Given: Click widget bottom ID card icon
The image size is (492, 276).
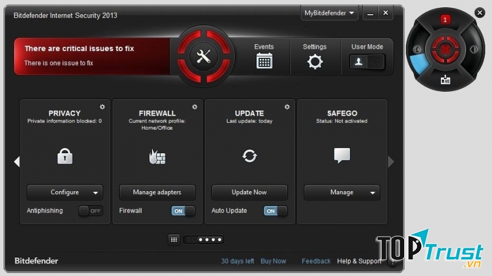Looking at the screenshot, I should (x=445, y=80).
